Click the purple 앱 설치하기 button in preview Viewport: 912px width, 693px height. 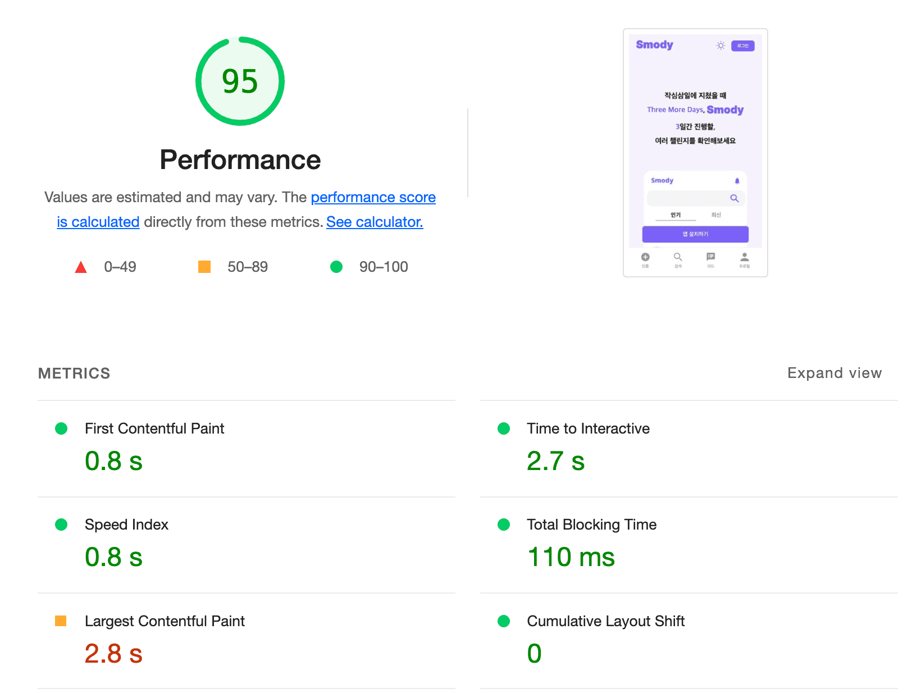click(x=695, y=234)
